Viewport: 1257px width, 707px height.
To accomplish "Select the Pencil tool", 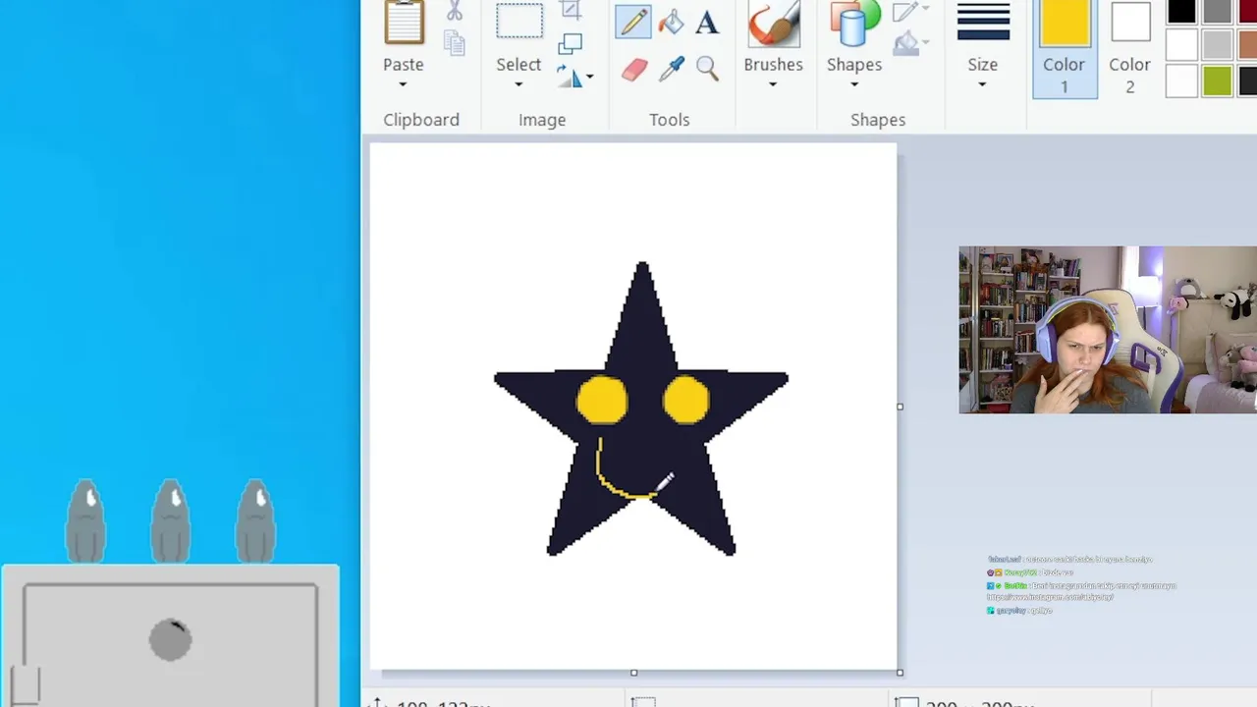I will tap(633, 22).
